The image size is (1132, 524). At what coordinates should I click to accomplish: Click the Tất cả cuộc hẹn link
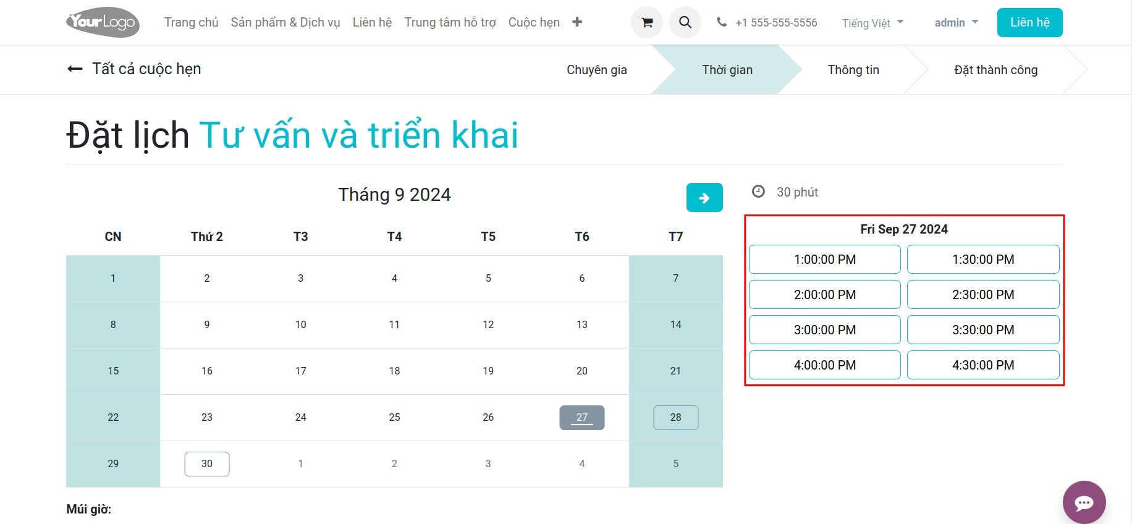pos(146,69)
